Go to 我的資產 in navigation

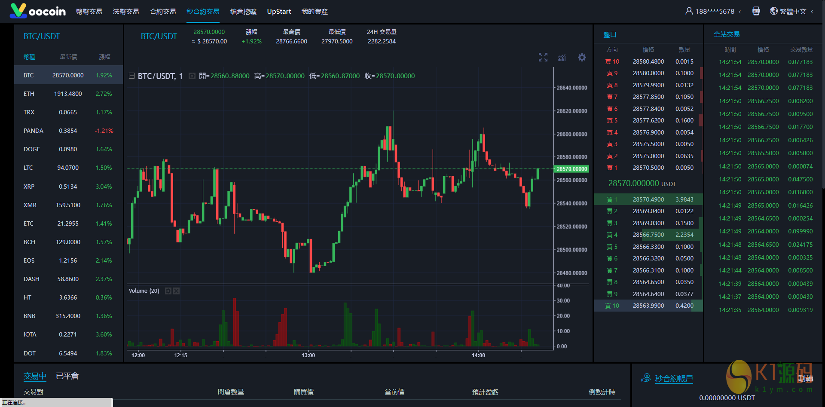[315, 12]
